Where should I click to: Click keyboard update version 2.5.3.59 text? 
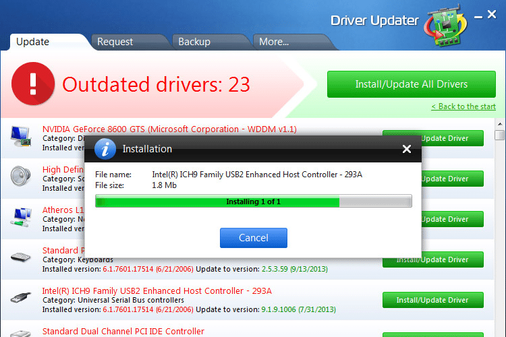(295, 269)
